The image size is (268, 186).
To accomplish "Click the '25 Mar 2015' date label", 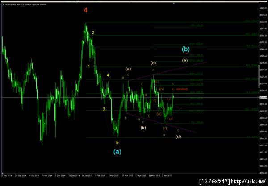I will tap(127, 175).
